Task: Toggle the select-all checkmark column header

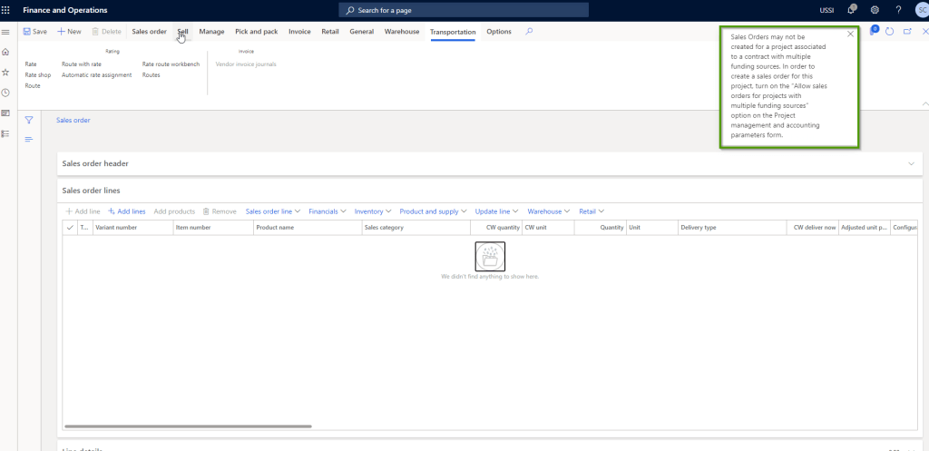Action: (x=70, y=228)
